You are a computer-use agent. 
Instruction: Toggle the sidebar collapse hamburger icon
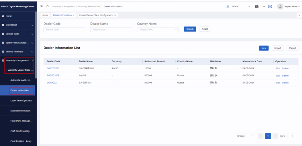click(x=41, y=6)
